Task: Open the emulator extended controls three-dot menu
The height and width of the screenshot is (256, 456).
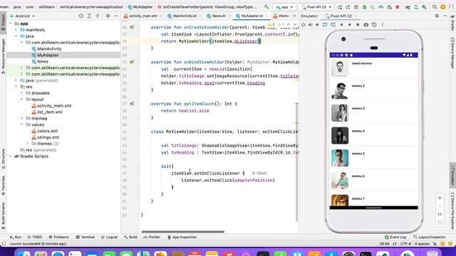Action: pyautogui.click(x=383, y=25)
